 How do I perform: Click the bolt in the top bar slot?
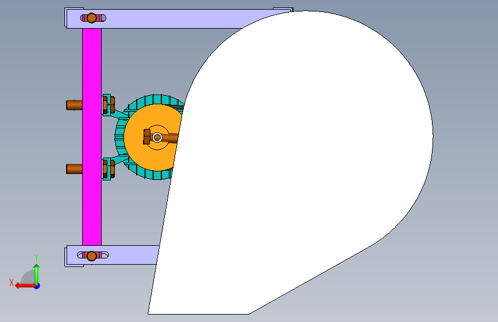coord(92,18)
